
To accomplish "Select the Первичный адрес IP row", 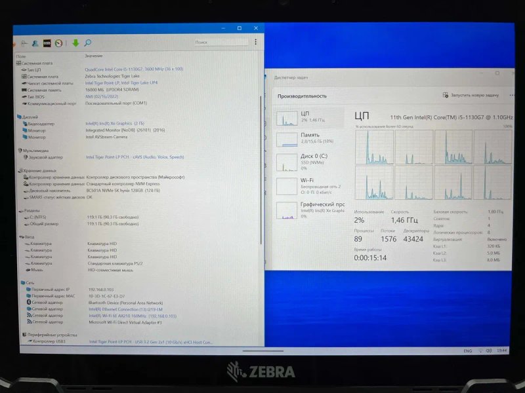I will point(70,290).
